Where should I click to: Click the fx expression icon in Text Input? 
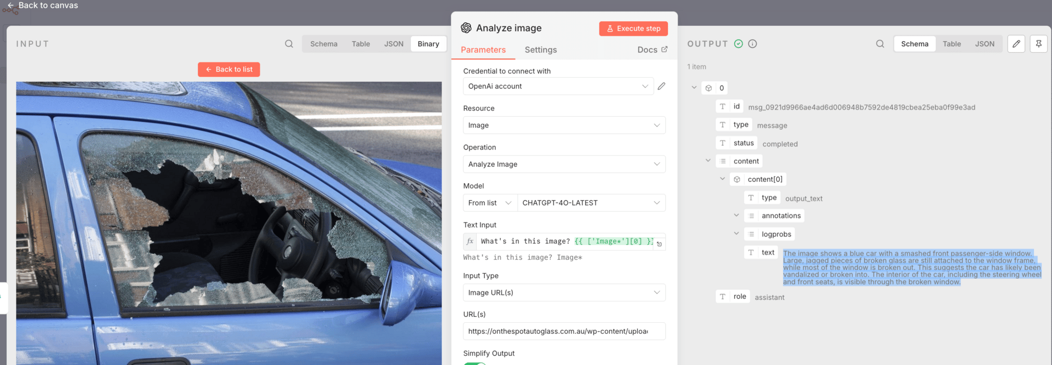470,241
